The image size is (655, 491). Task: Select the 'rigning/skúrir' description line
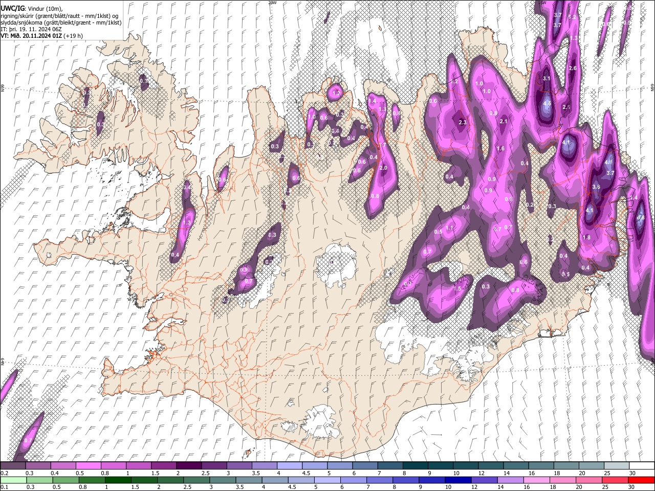60,16
